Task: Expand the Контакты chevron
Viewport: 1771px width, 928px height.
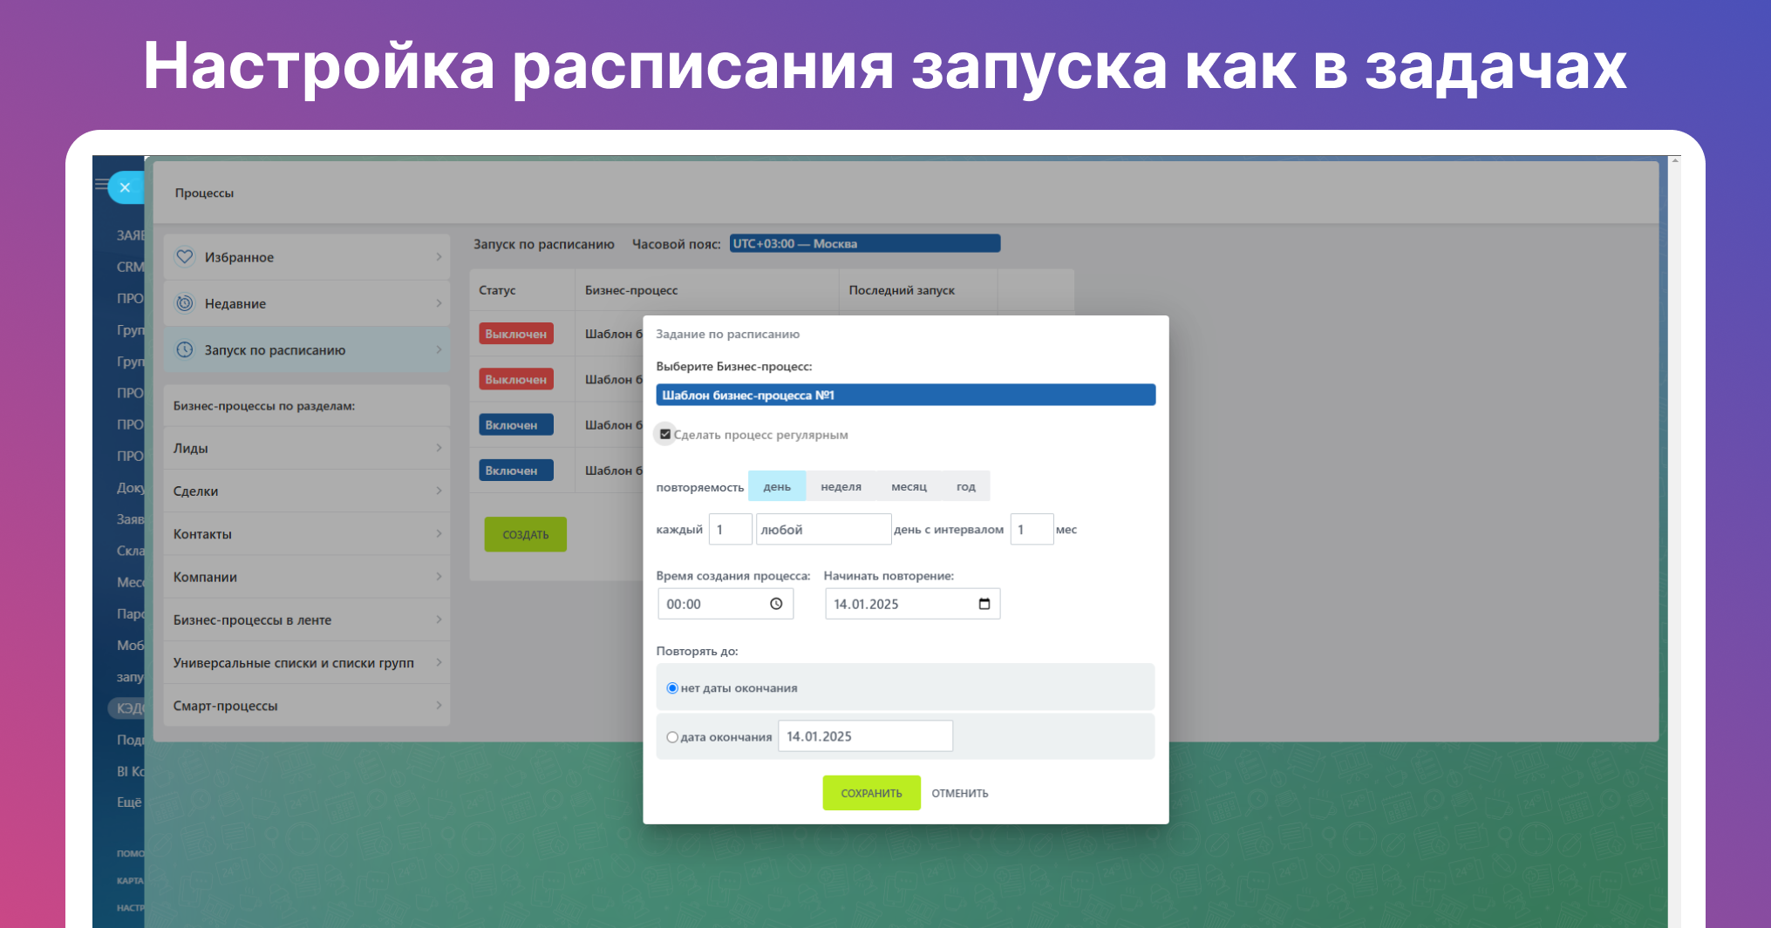Action: (x=439, y=533)
